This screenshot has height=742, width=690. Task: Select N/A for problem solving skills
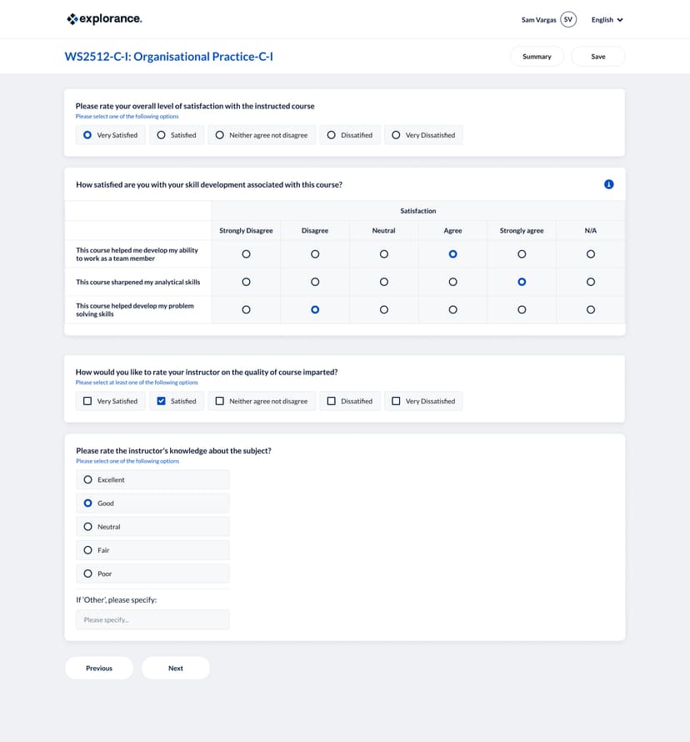(591, 309)
